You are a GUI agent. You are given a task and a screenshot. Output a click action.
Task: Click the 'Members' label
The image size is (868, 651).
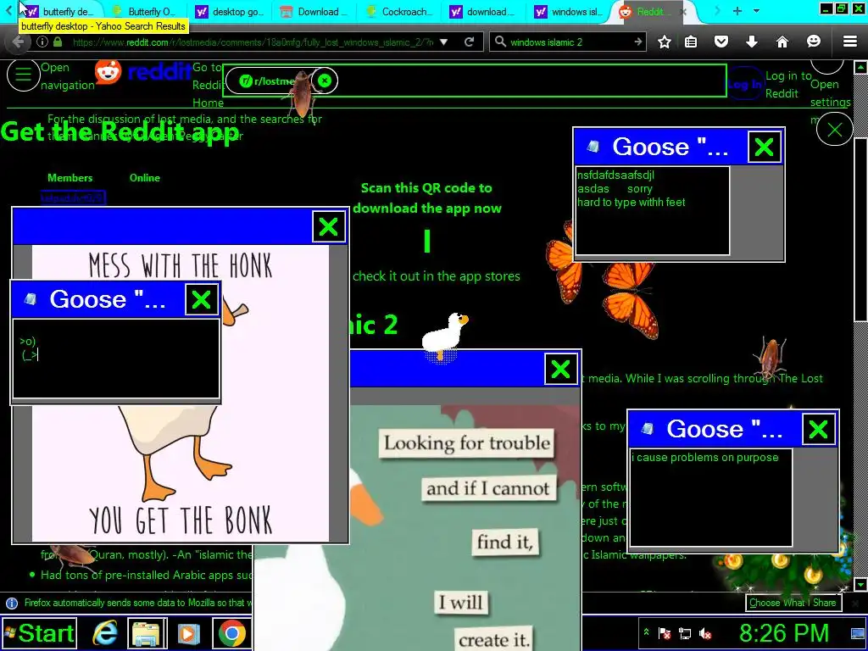point(70,178)
